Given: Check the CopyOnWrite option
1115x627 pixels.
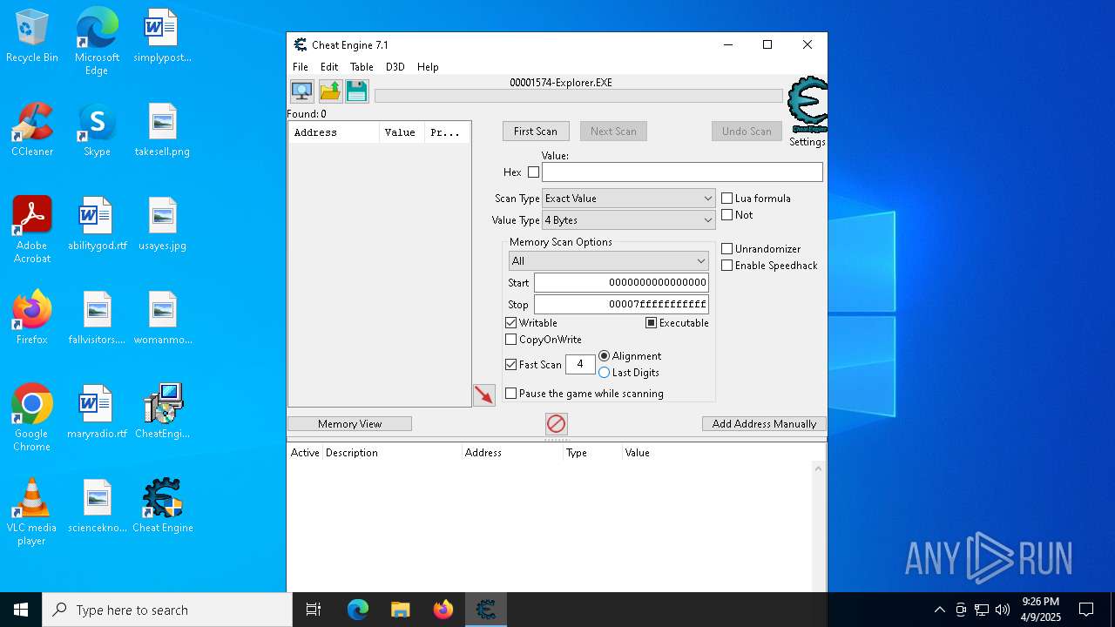Looking at the screenshot, I should coord(510,340).
